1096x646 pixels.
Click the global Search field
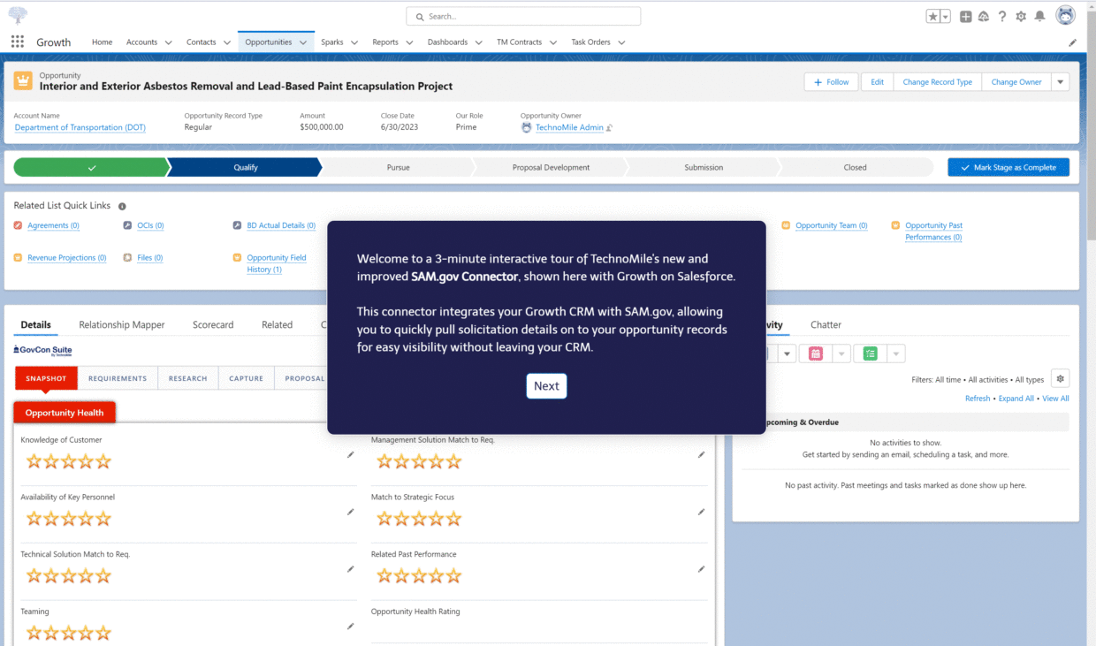click(523, 16)
